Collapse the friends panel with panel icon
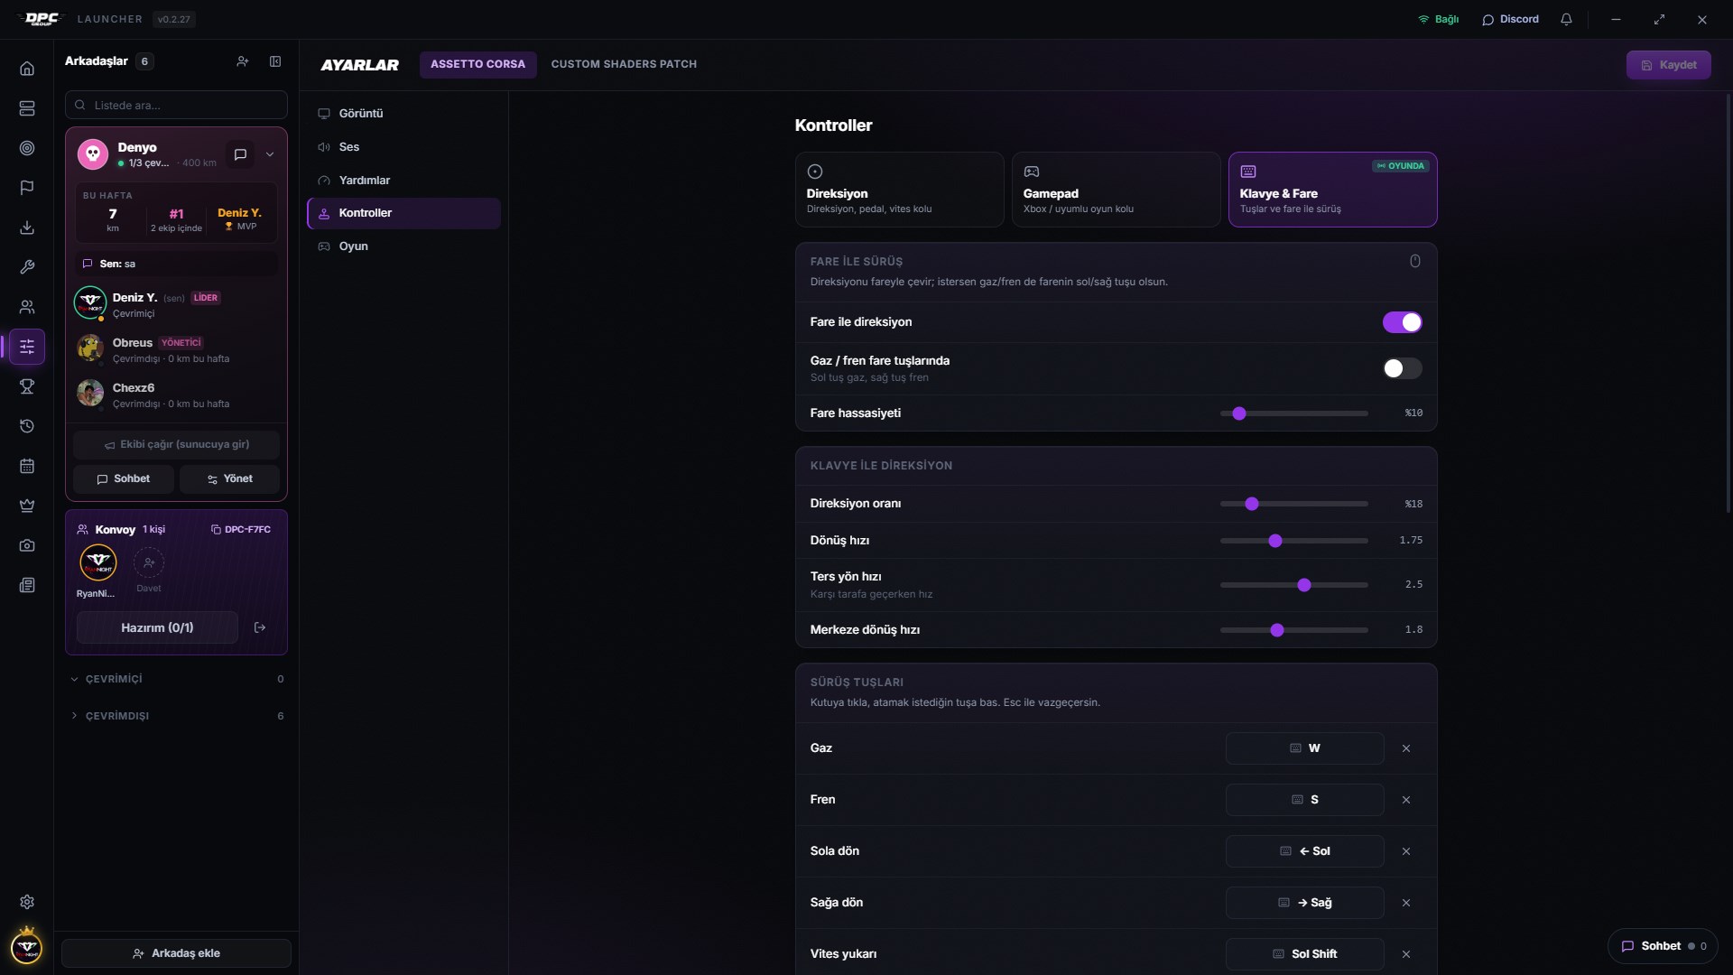 click(x=275, y=61)
